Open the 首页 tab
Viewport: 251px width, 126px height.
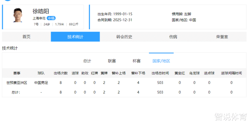[x=27, y=37]
